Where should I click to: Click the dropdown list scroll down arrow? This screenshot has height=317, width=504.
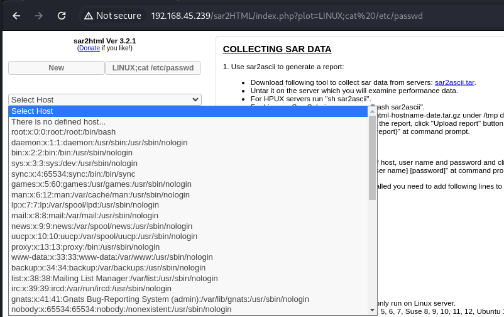pyautogui.click(x=372, y=310)
